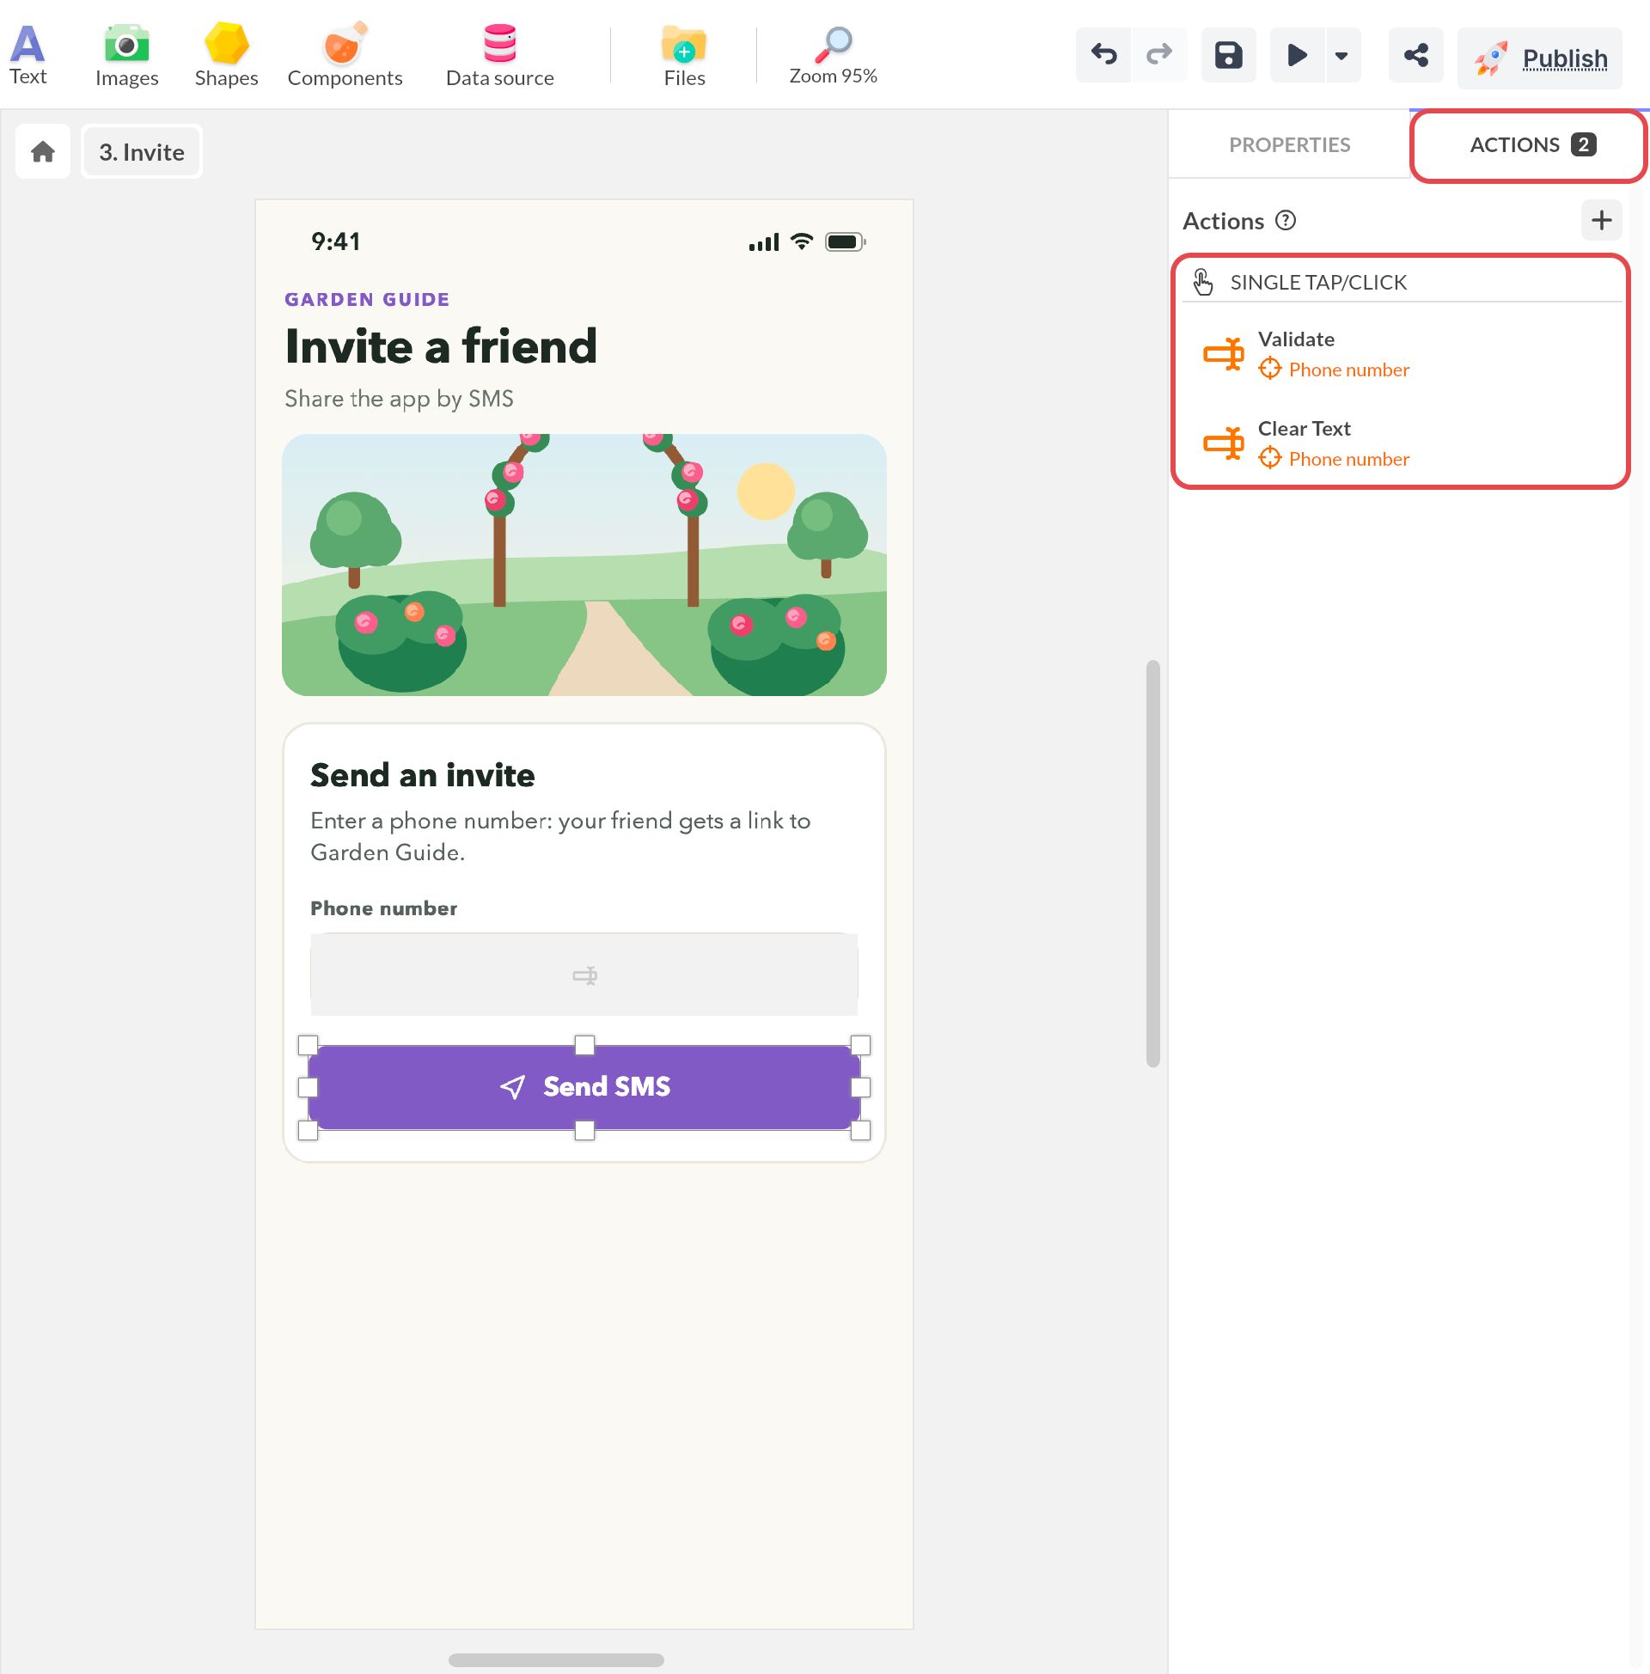Publish the app

tap(1539, 58)
